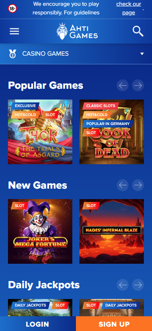
Task: Click the LOGIN button
Action: (38, 324)
